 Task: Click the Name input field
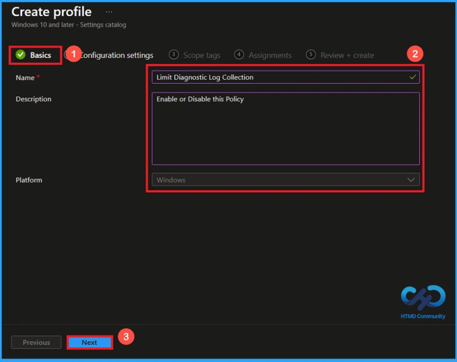pyautogui.click(x=286, y=77)
